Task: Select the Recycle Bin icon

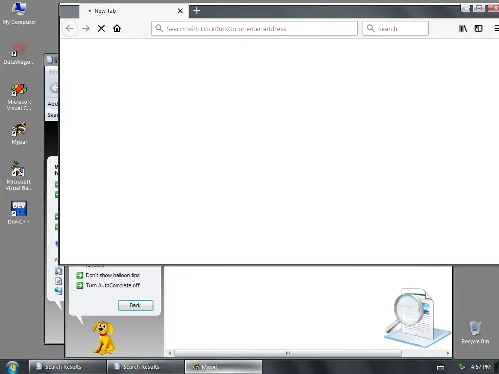Action: tap(475, 332)
